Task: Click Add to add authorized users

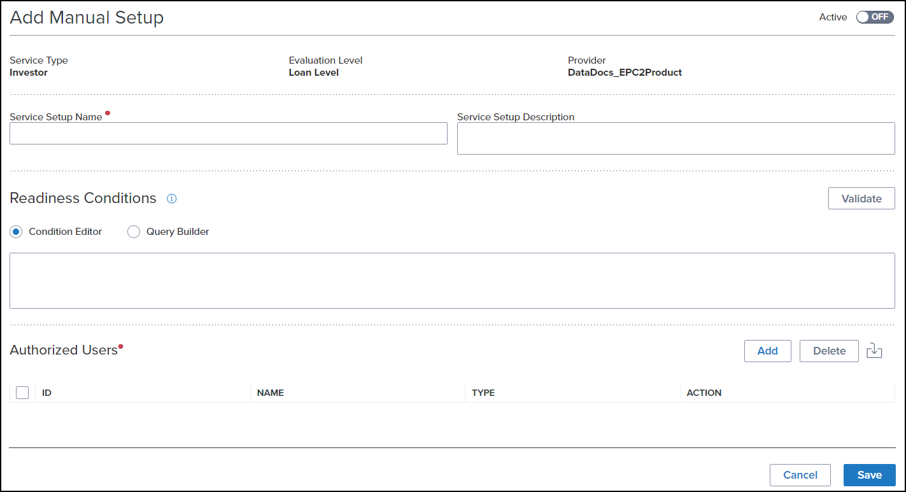Action: tap(767, 351)
